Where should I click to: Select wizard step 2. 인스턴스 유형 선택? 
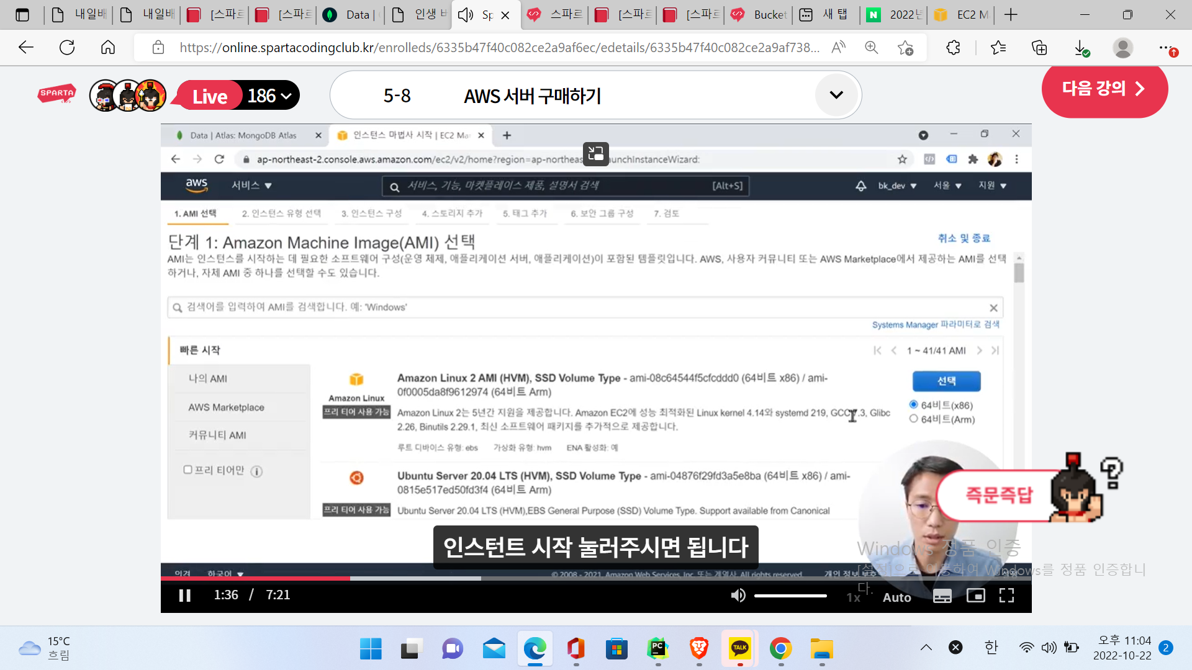point(281,213)
